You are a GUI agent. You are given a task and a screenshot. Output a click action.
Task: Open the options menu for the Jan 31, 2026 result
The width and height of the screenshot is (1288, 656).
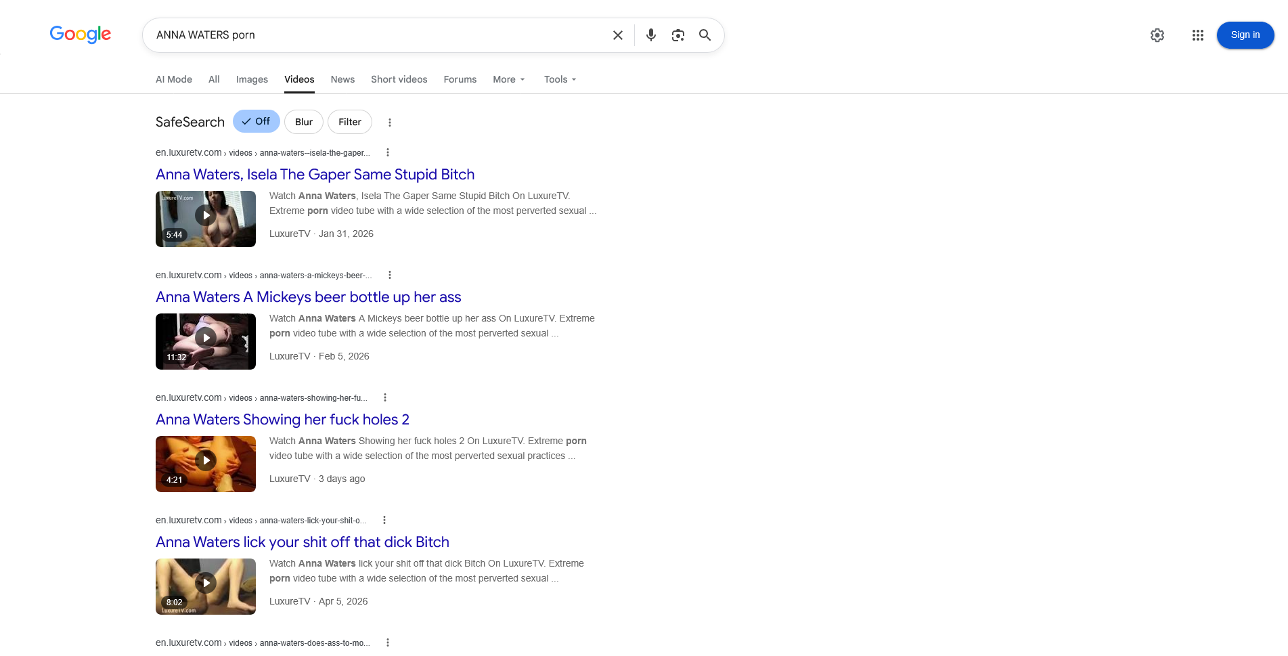click(388, 152)
